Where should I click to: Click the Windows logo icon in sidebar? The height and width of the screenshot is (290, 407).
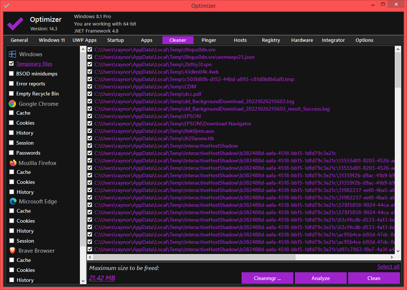coord(13,54)
